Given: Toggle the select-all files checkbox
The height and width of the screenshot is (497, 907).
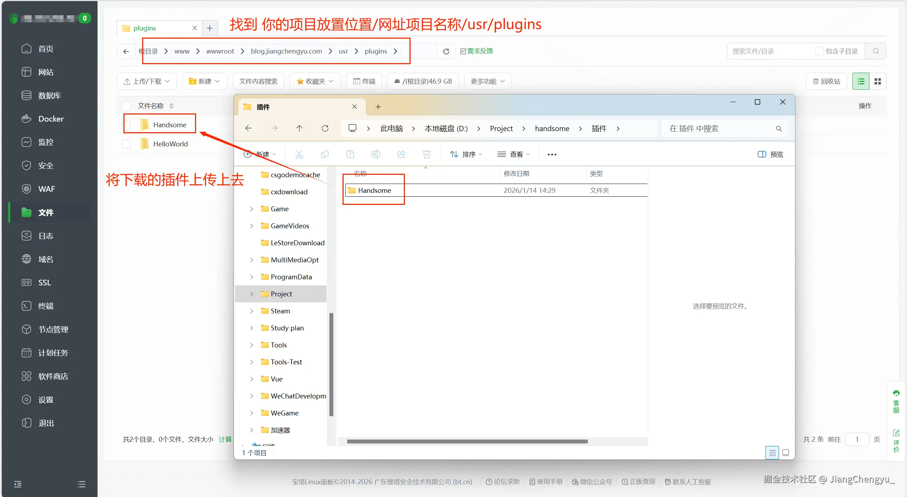Looking at the screenshot, I should [126, 106].
